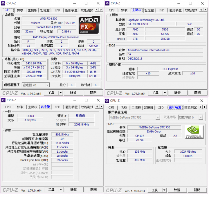
Task: Open 處理器 #1 processor selection dropdown
Action: (x=47, y=85)
